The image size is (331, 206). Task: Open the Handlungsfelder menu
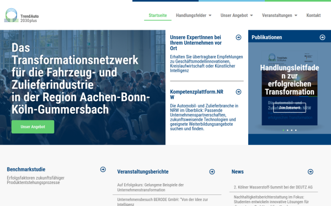(191, 15)
